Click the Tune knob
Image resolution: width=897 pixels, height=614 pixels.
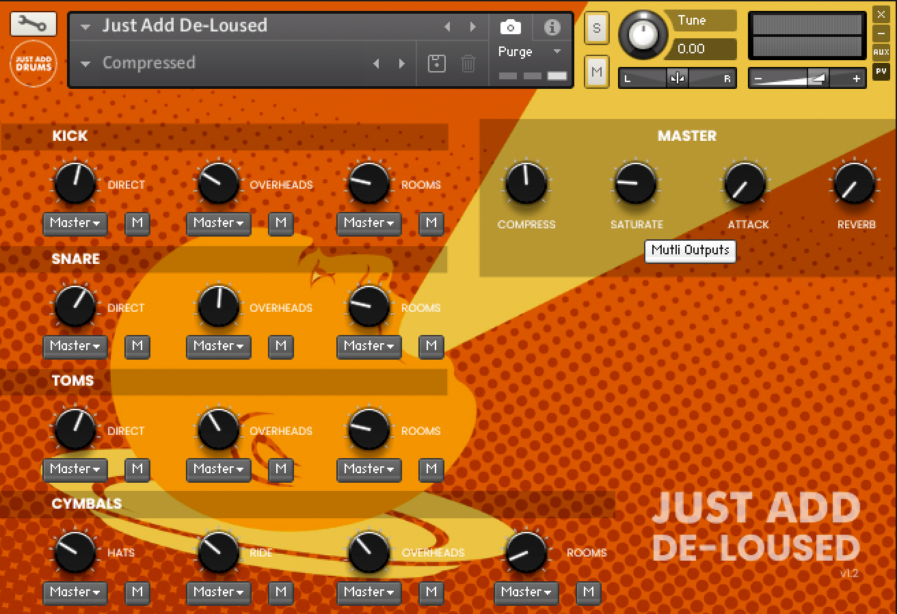click(643, 34)
